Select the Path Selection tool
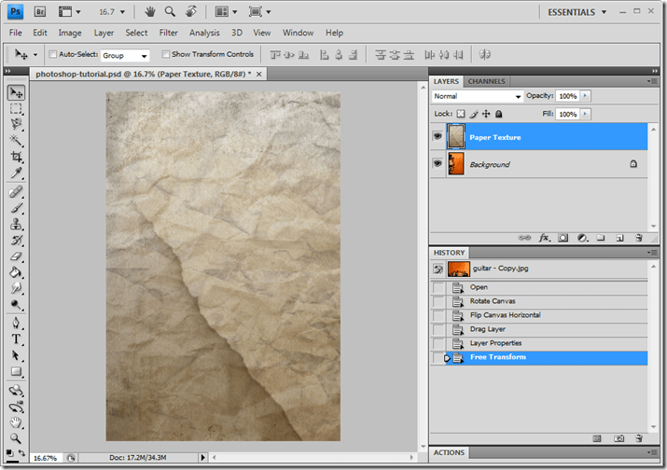The width and height of the screenshot is (667, 470). [x=16, y=355]
